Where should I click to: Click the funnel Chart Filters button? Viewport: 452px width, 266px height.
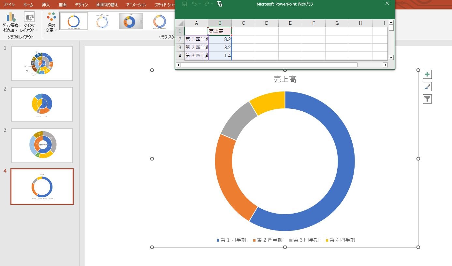427,99
